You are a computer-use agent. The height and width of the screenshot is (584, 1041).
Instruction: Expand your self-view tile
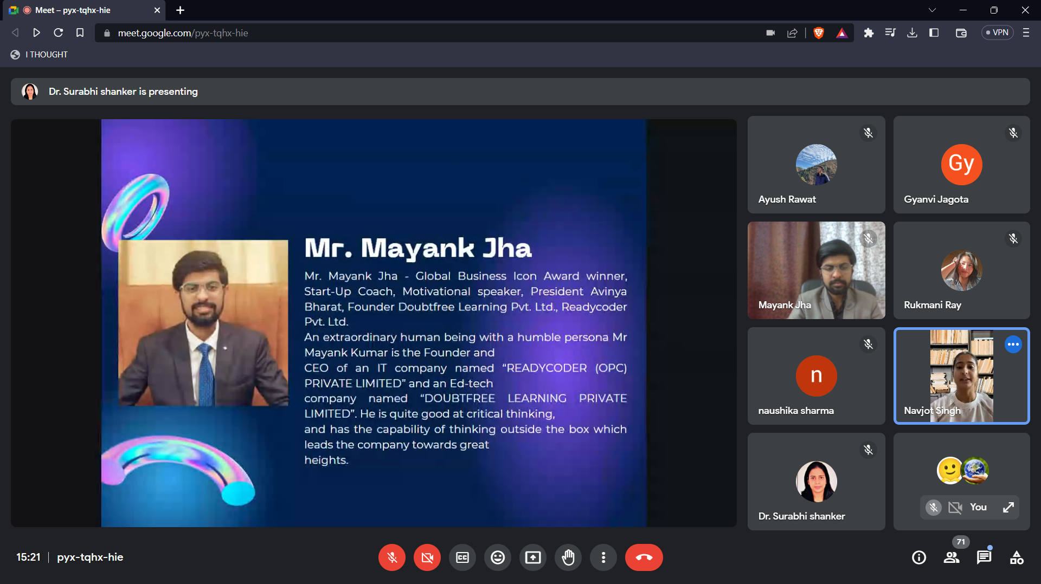tap(1008, 508)
